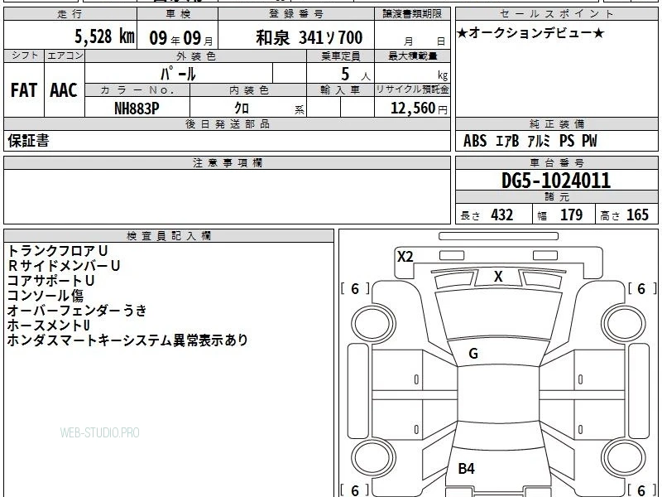
Task: Click the カラーNo. header
Action: click(137, 89)
